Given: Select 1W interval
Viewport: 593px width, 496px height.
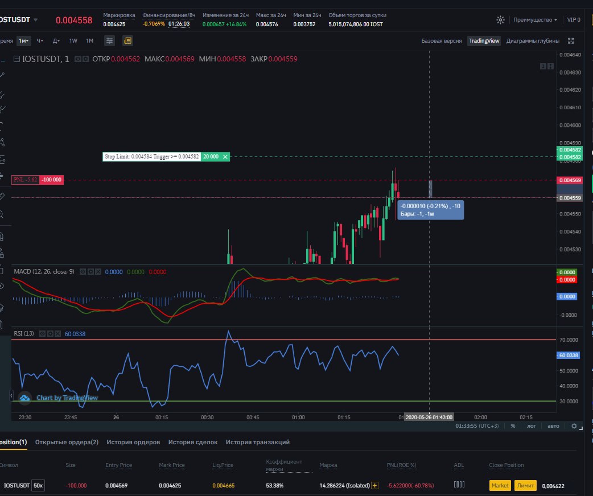Looking at the screenshot, I should [73, 41].
